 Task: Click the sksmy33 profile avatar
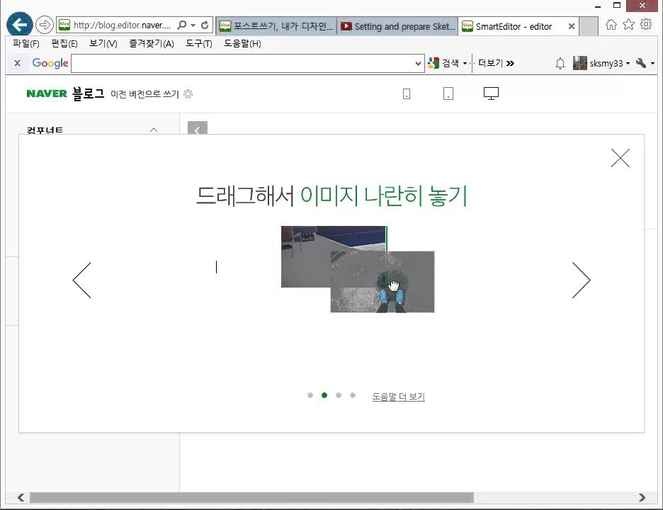580,63
